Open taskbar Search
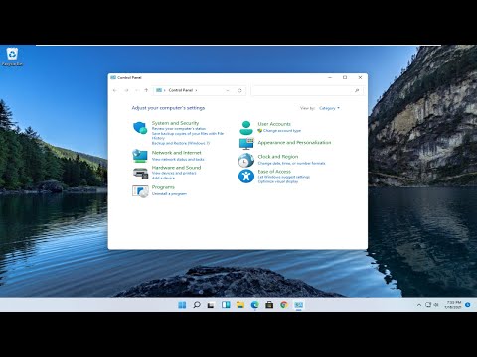Image resolution: width=477 pixels, height=357 pixels. click(197, 305)
